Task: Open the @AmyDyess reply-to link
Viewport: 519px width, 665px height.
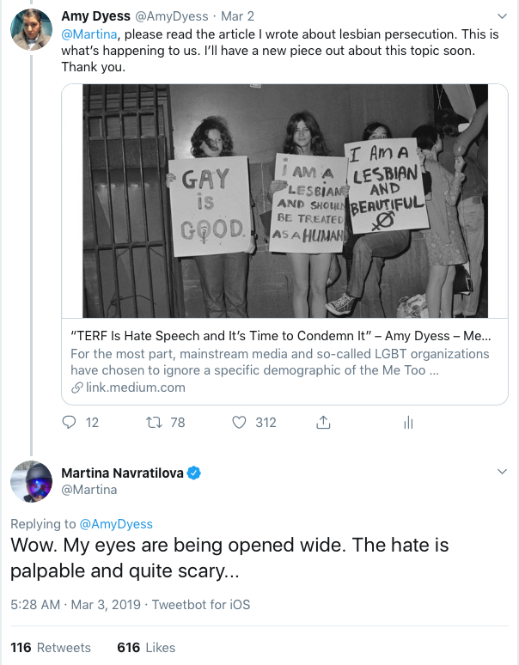Action: click(116, 523)
